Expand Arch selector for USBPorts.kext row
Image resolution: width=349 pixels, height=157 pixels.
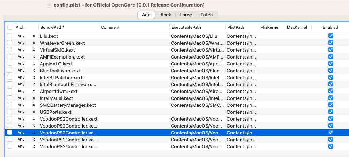click(x=34, y=112)
